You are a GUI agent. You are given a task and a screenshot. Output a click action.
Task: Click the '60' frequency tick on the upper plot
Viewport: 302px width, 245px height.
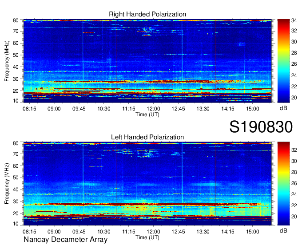tap(16, 43)
